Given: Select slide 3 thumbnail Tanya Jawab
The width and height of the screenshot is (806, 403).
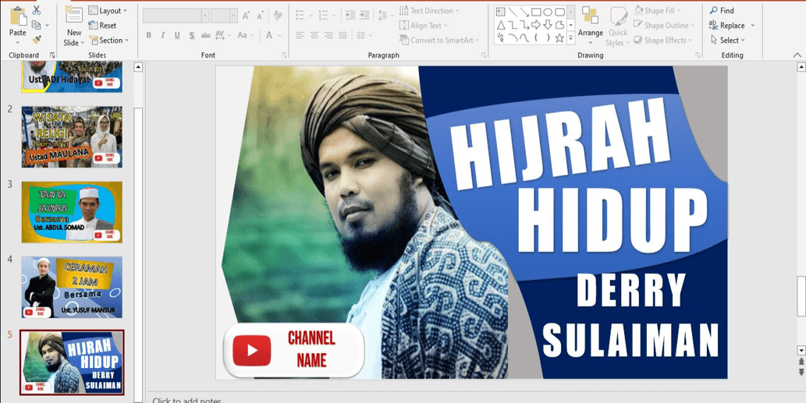Looking at the screenshot, I should pos(72,212).
